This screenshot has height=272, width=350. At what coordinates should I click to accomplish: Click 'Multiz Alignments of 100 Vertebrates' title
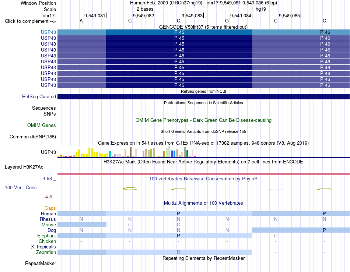click(x=203, y=203)
